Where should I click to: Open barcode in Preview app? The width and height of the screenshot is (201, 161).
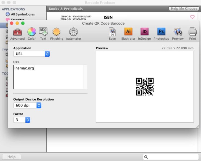pos(178,34)
